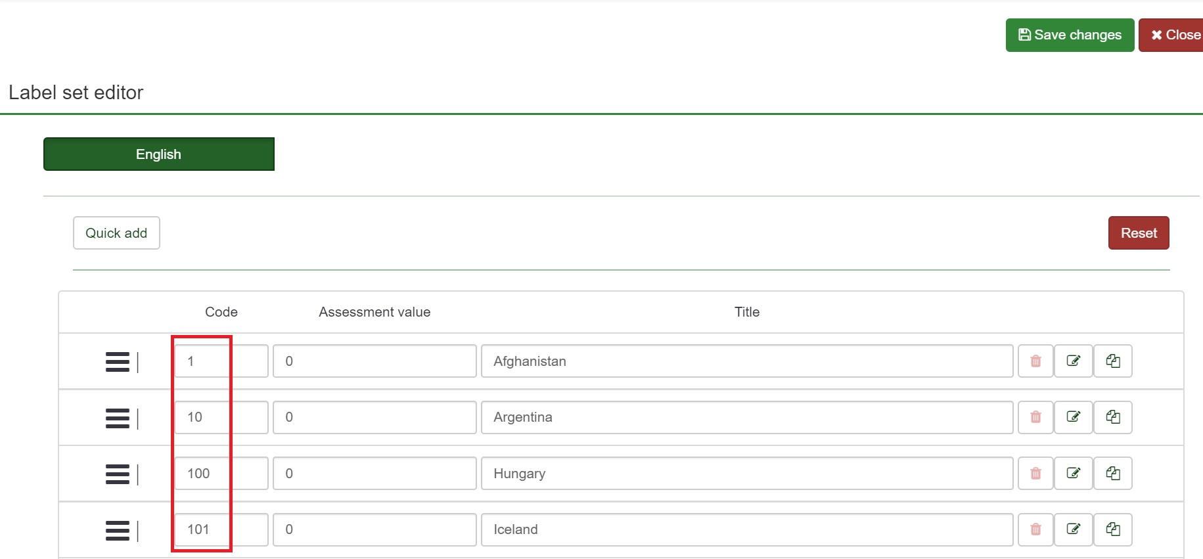The height and width of the screenshot is (559, 1203).
Task: Click into the Iceland title field
Action: point(746,529)
